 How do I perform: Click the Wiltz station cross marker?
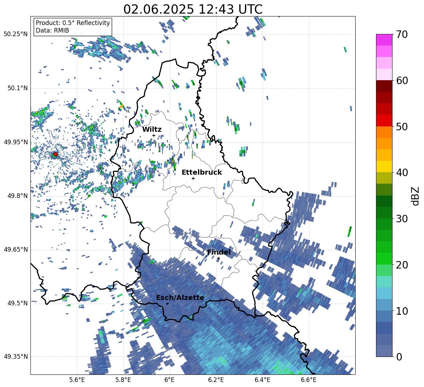click(154, 135)
